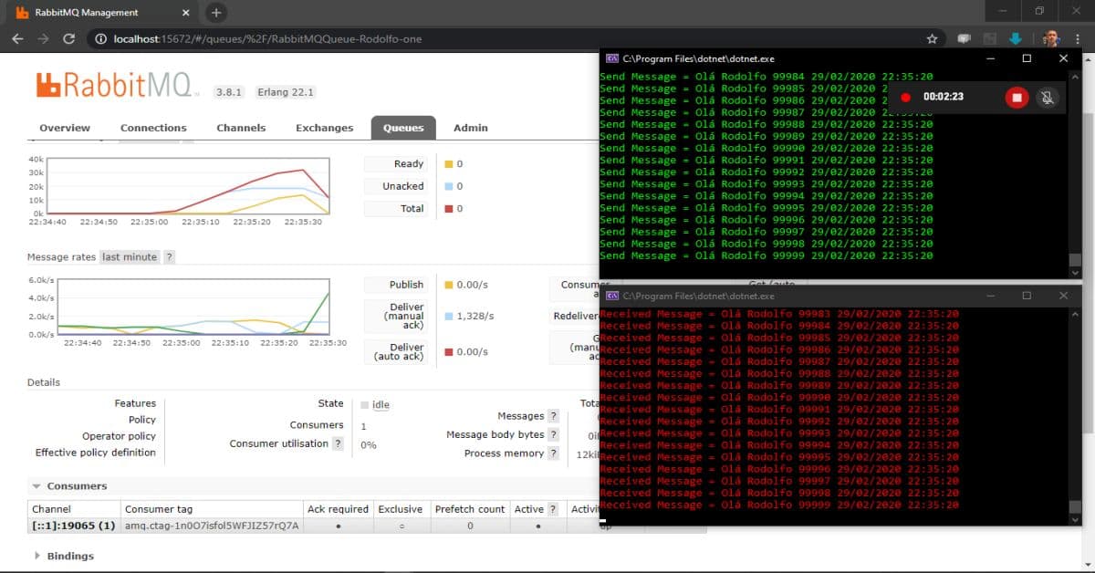1095x573 pixels.
Task: Click the message rates chart
Action: pyautogui.click(x=193, y=306)
